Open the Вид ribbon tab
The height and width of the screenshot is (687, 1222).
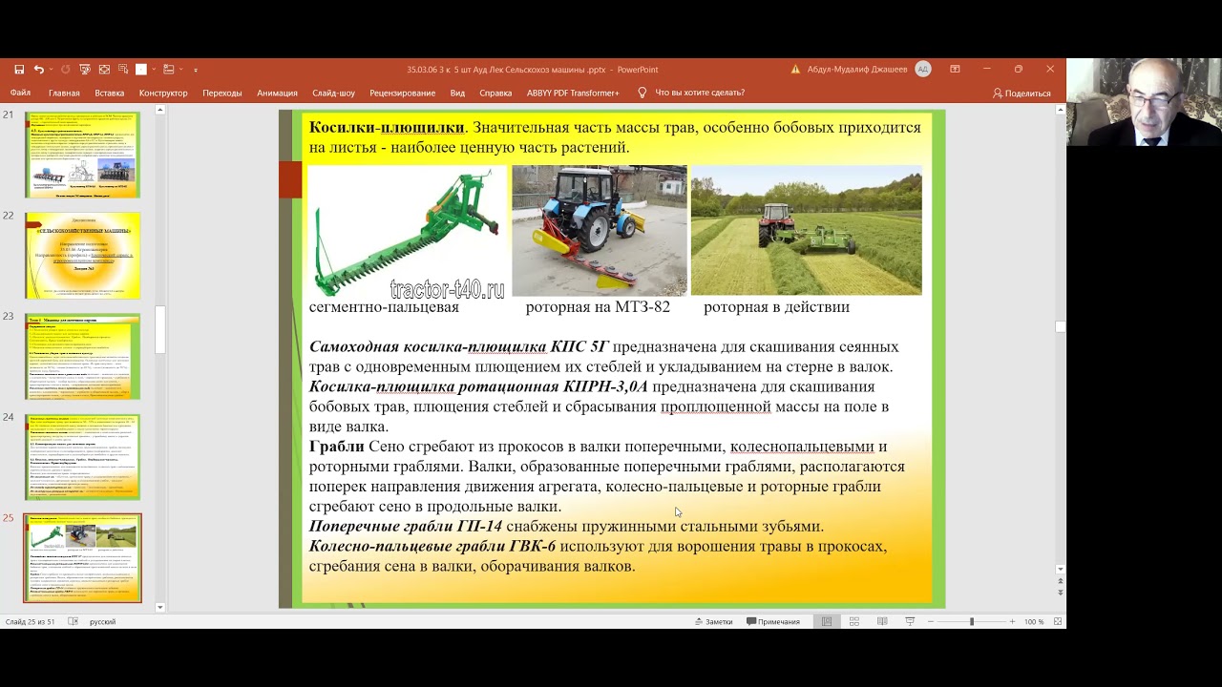pyautogui.click(x=457, y=93)
